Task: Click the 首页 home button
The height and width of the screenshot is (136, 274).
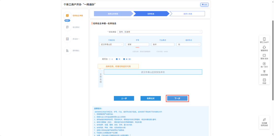Action: pyautogui.click(x=204, y=5)
